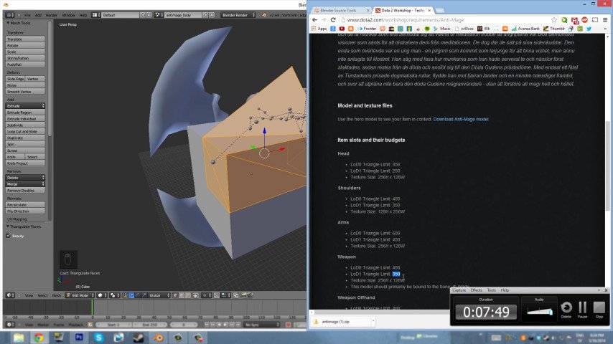Click the Avanza Bank bookmark
Screen dimensions: 613x344
525,29
